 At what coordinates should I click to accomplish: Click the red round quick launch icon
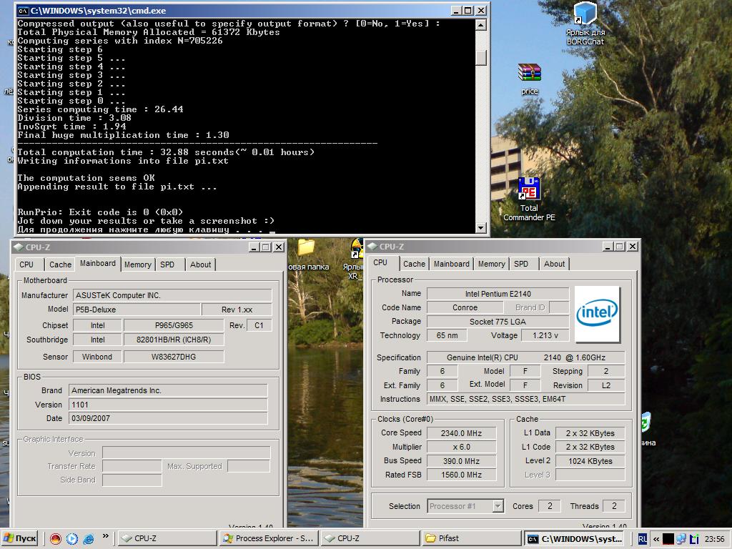56,539
